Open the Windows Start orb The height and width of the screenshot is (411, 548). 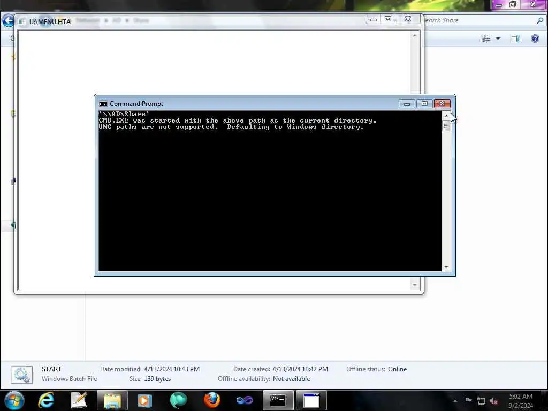[x=14, y=400]
